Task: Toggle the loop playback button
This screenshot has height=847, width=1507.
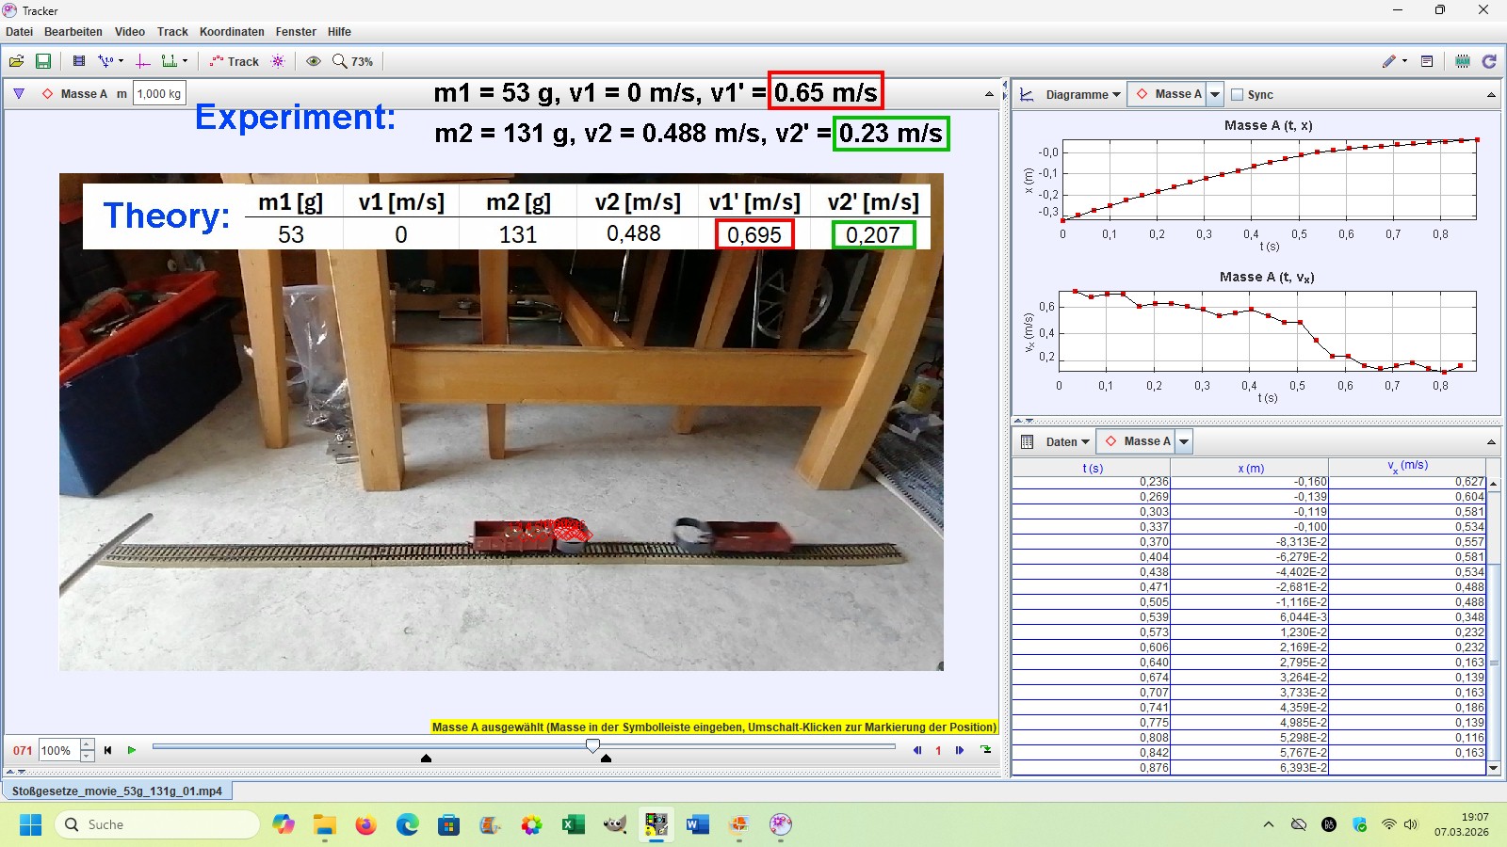Action: tap(986, 750)
